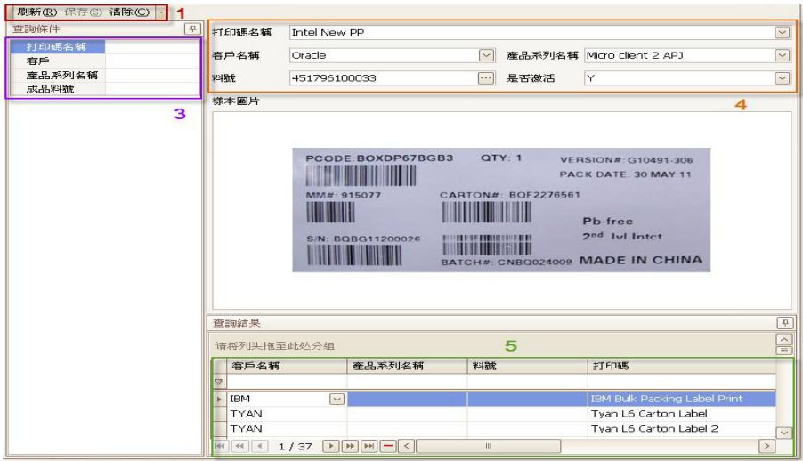Screen dimensions: 803x461
Task: Click the group panel scroll up arrow
Action: pyautogui.click(x=784, y=340)
